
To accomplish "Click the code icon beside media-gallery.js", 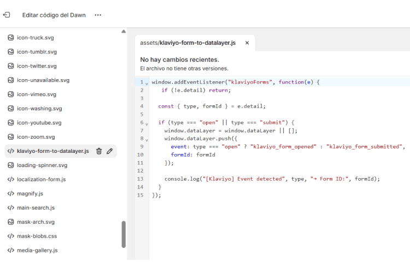I will (x=11, y=250).
